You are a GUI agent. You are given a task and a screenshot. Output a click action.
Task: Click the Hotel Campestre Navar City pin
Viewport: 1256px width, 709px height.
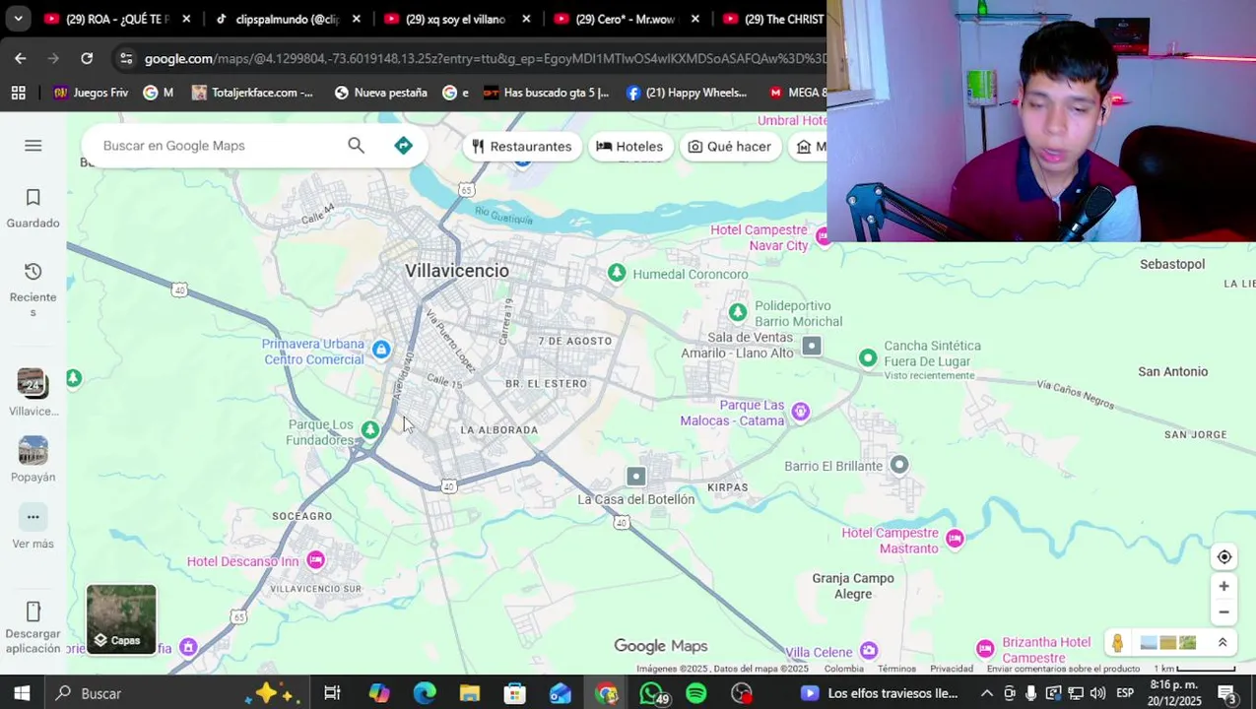824,236
